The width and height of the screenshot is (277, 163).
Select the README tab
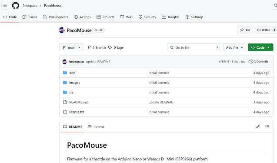click(x=73, y=126)
